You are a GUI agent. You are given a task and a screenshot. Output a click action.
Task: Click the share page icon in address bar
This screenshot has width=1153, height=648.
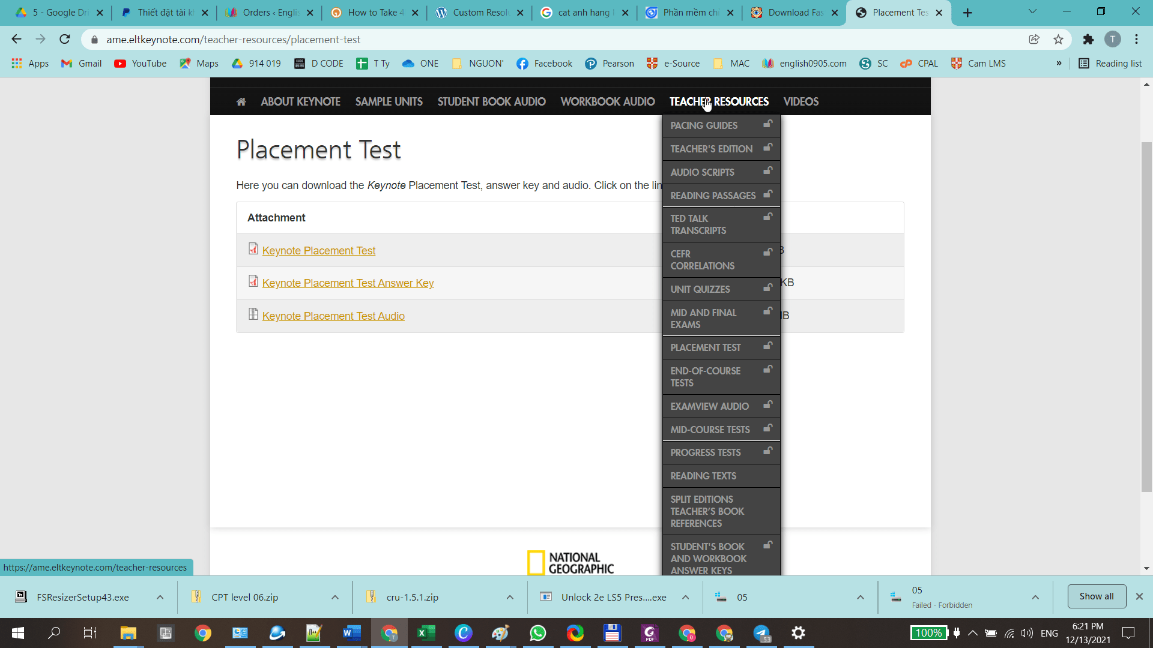coord(1034,40)
